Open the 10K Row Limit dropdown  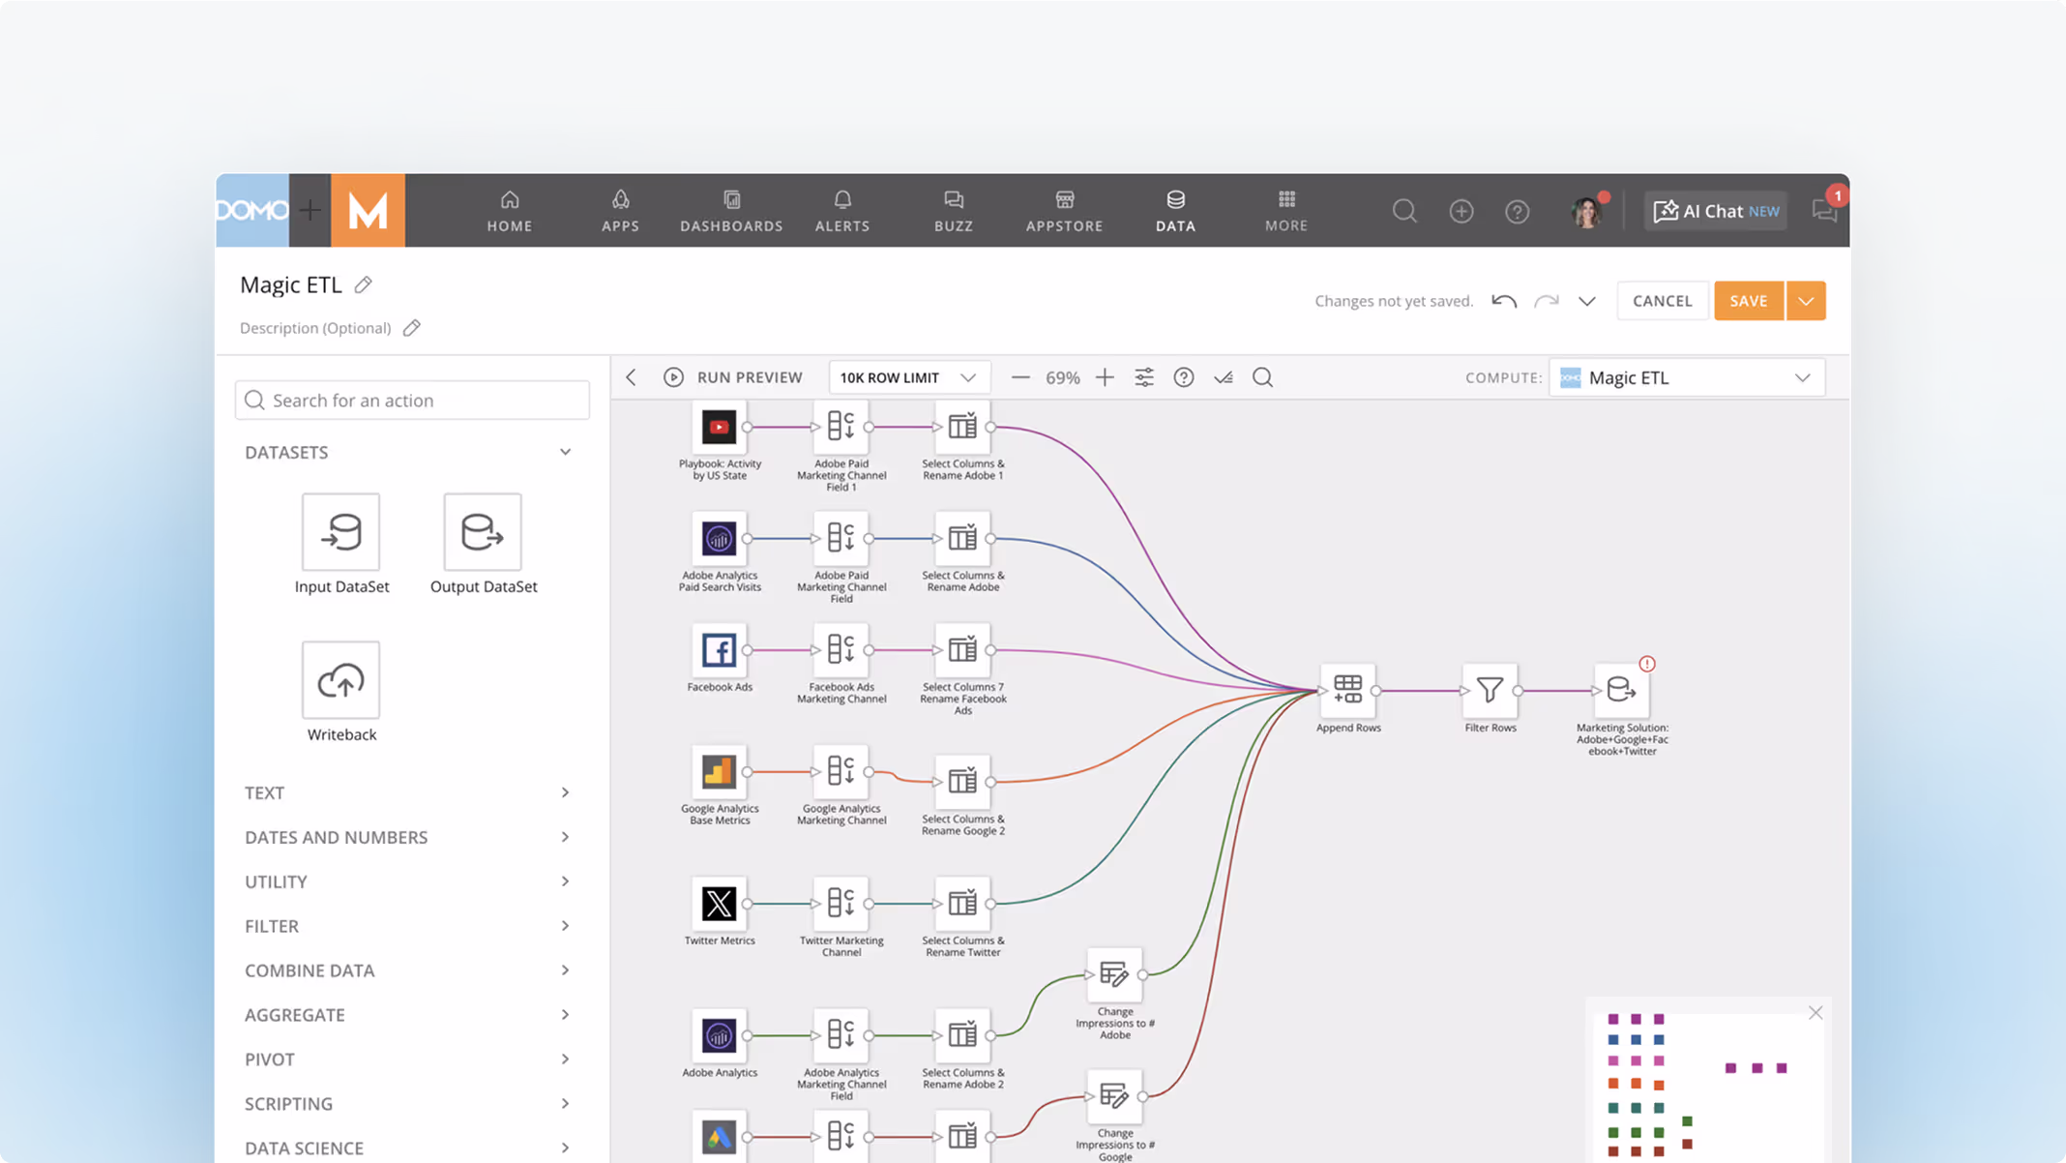(x=908, y=377)
